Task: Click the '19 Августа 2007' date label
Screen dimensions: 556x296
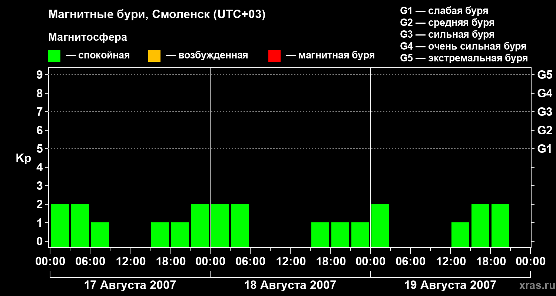Action: coord(450,285)
